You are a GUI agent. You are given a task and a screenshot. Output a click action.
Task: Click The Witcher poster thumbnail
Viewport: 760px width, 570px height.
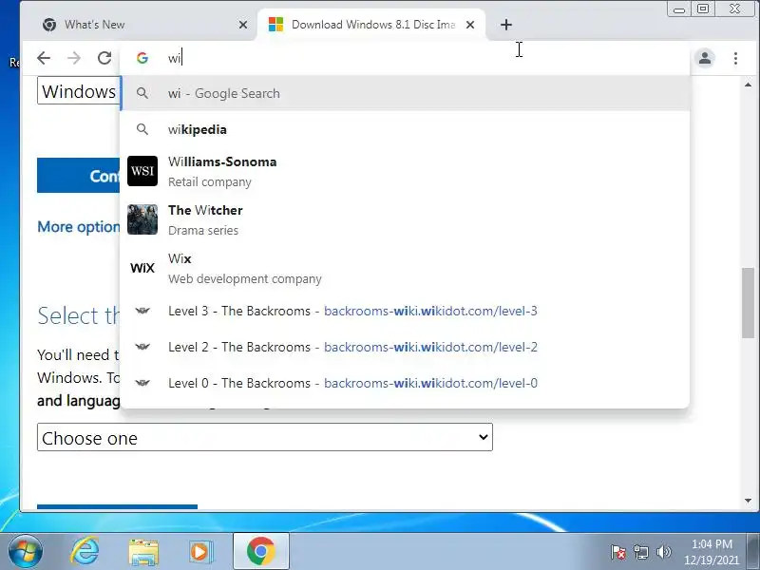[x=142, y=219]
